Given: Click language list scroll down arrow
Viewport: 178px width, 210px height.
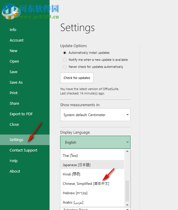Looking at the screenshot, I should click(127, 205).
